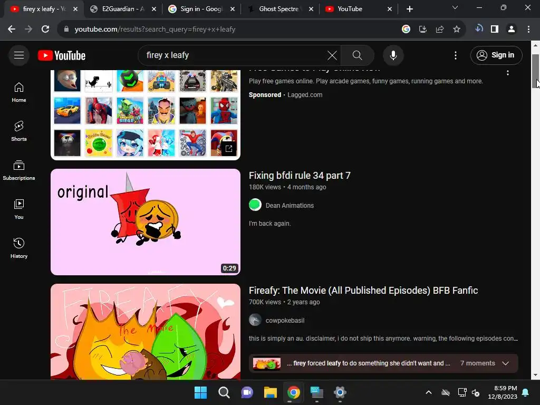Open the original pink video thumbnail
This screenshot has width=540, height=405.
tap(146, 222)
